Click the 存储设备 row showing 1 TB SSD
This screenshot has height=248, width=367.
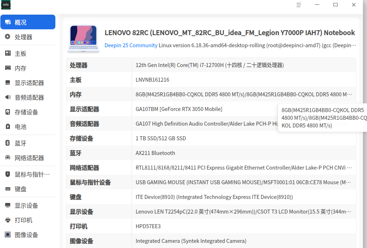click(x=211, y=138)
